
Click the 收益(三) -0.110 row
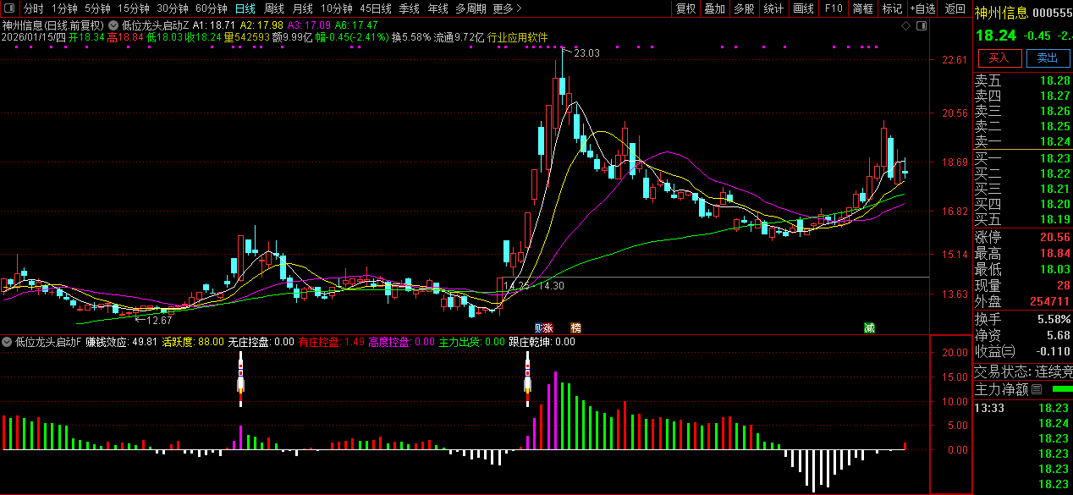[x=1023, y=351]
